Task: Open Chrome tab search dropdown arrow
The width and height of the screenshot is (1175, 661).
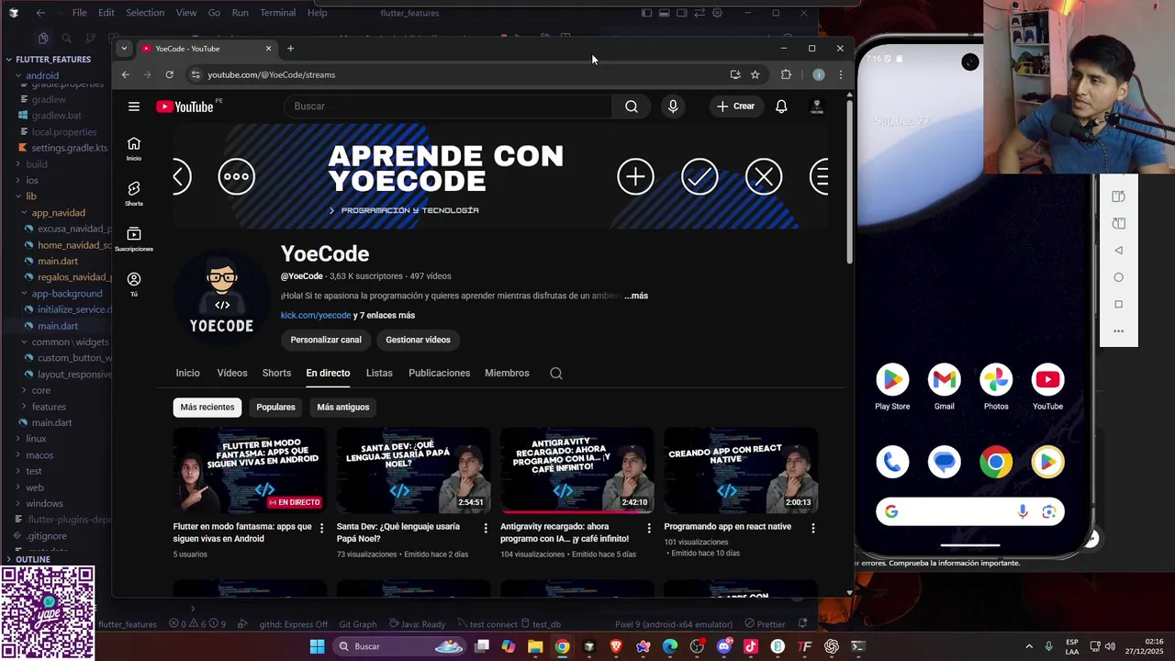Action: (124, 49)
